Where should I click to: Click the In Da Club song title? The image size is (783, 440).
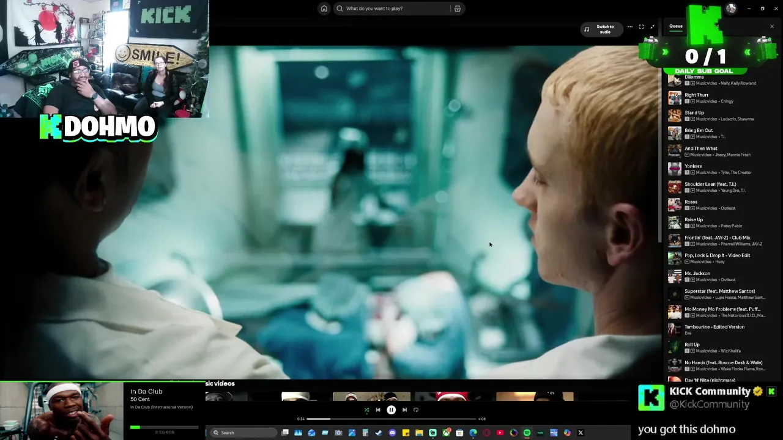click(x=146, y=391)
